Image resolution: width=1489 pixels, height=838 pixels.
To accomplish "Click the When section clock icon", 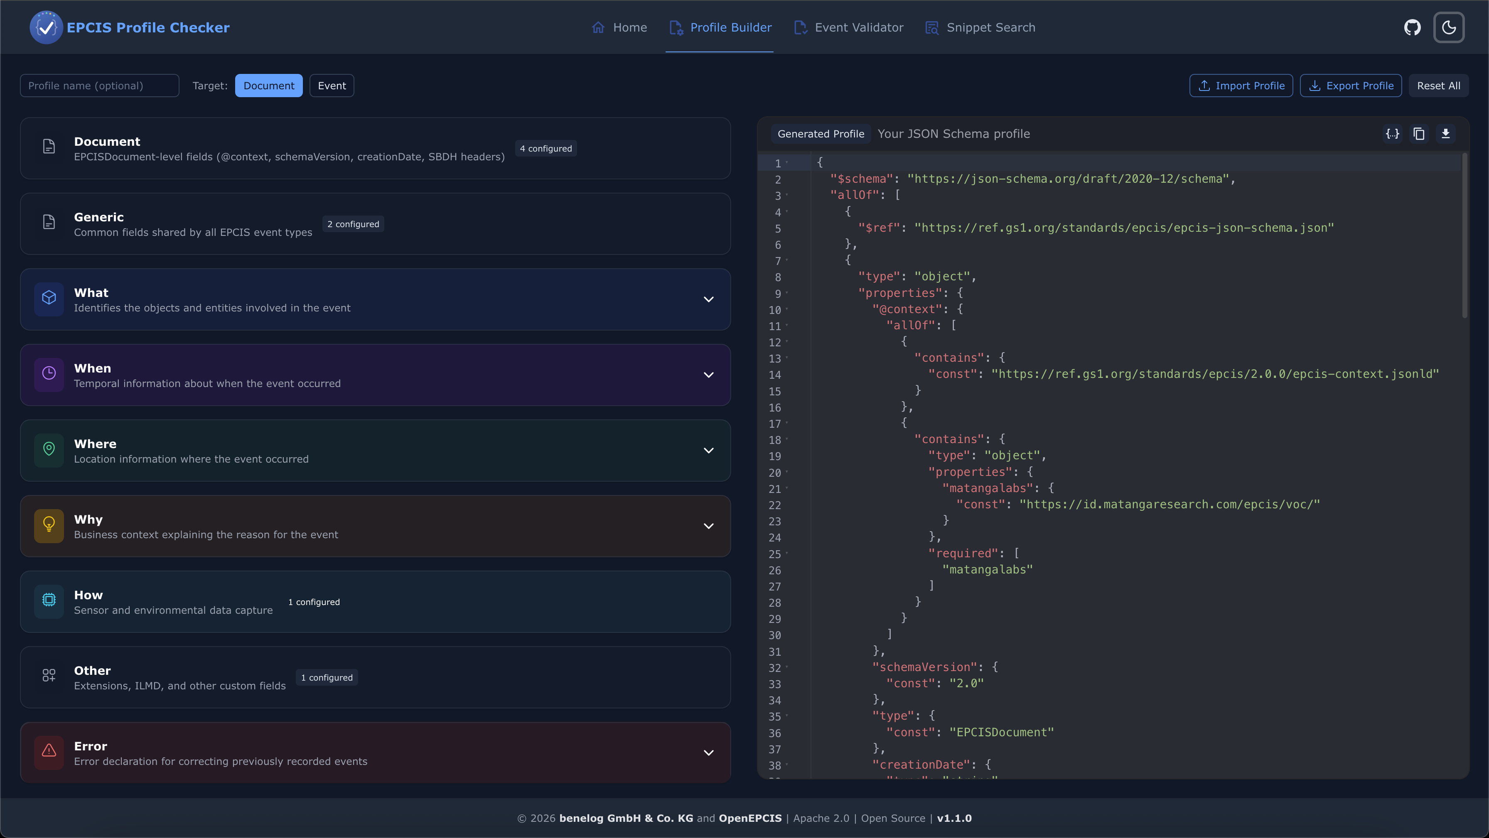I will [49, 373].
